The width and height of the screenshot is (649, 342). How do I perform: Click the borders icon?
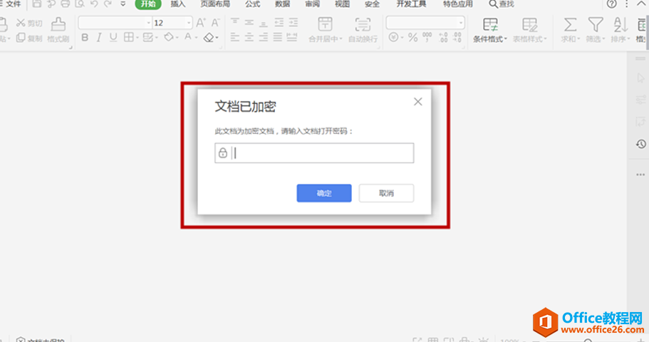pyautogui.click(x=129, y=38)
